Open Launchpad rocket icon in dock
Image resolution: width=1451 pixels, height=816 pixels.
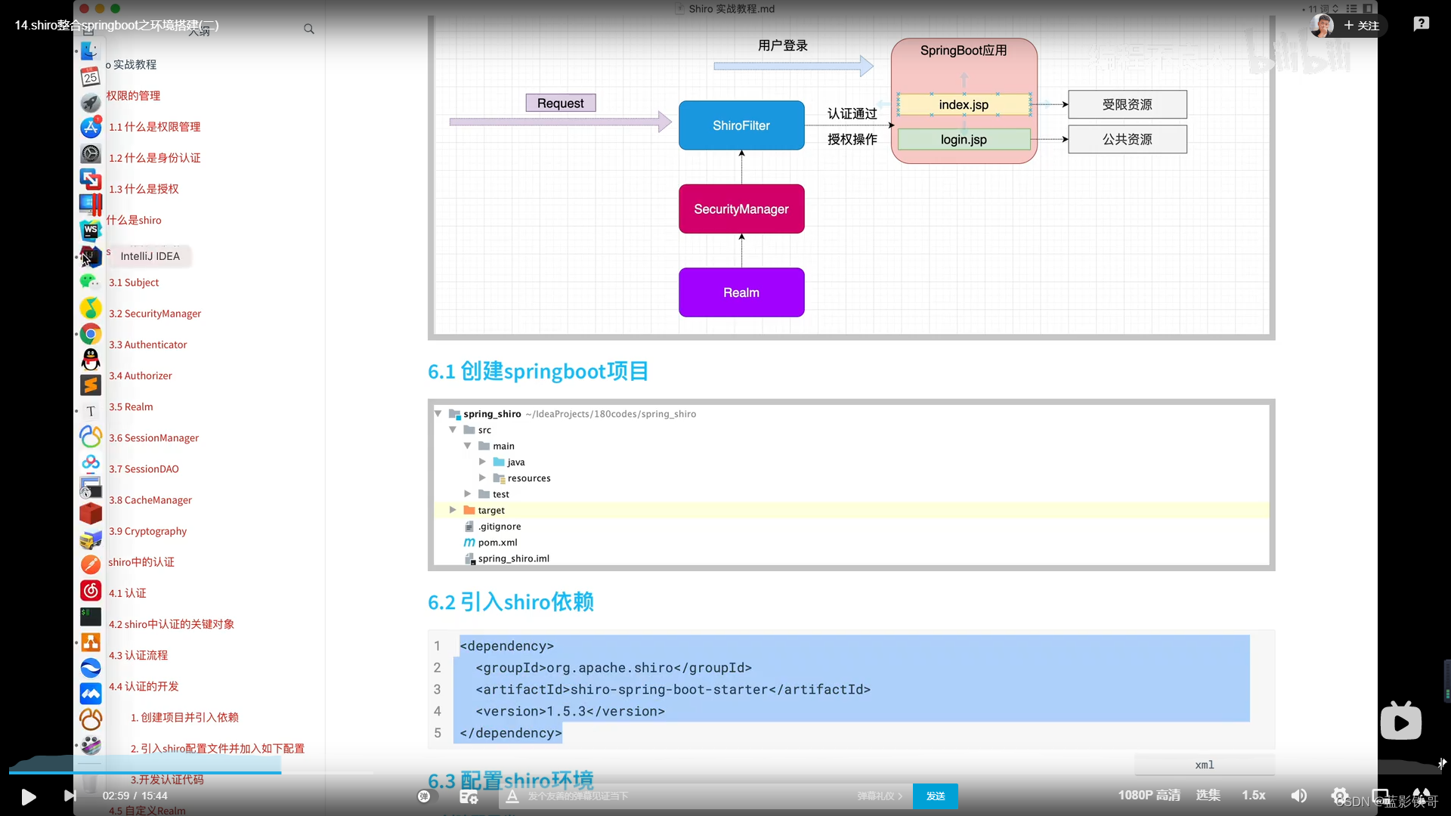click(91, 103)
